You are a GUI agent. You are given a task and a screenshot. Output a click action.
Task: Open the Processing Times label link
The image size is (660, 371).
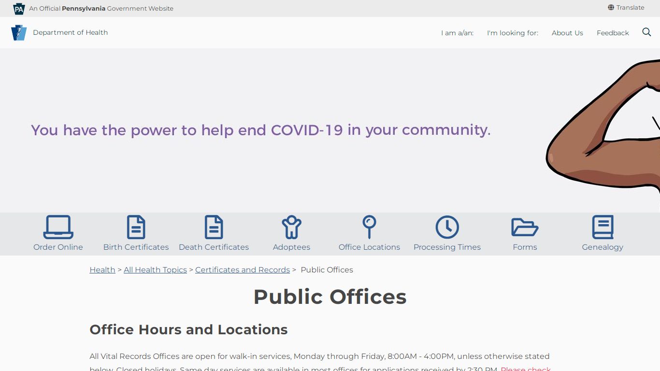[447, 247]
